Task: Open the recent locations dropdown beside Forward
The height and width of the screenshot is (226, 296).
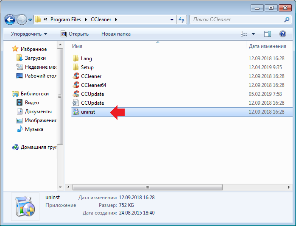Action: (30, 20)
